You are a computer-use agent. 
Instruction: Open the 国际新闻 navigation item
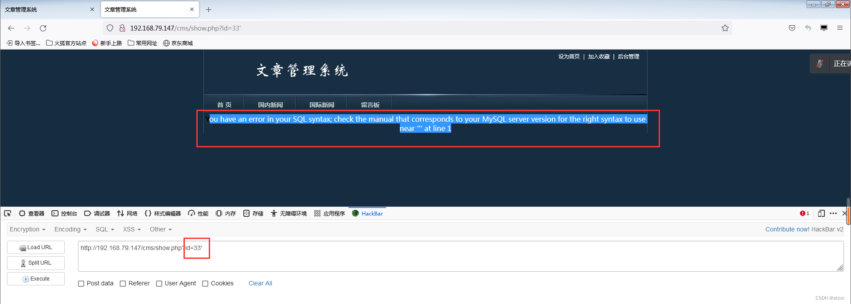(322, 104)
